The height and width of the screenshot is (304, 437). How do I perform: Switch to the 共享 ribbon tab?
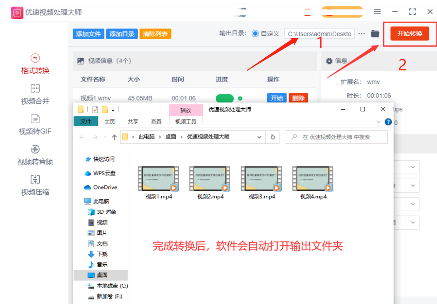133,122
